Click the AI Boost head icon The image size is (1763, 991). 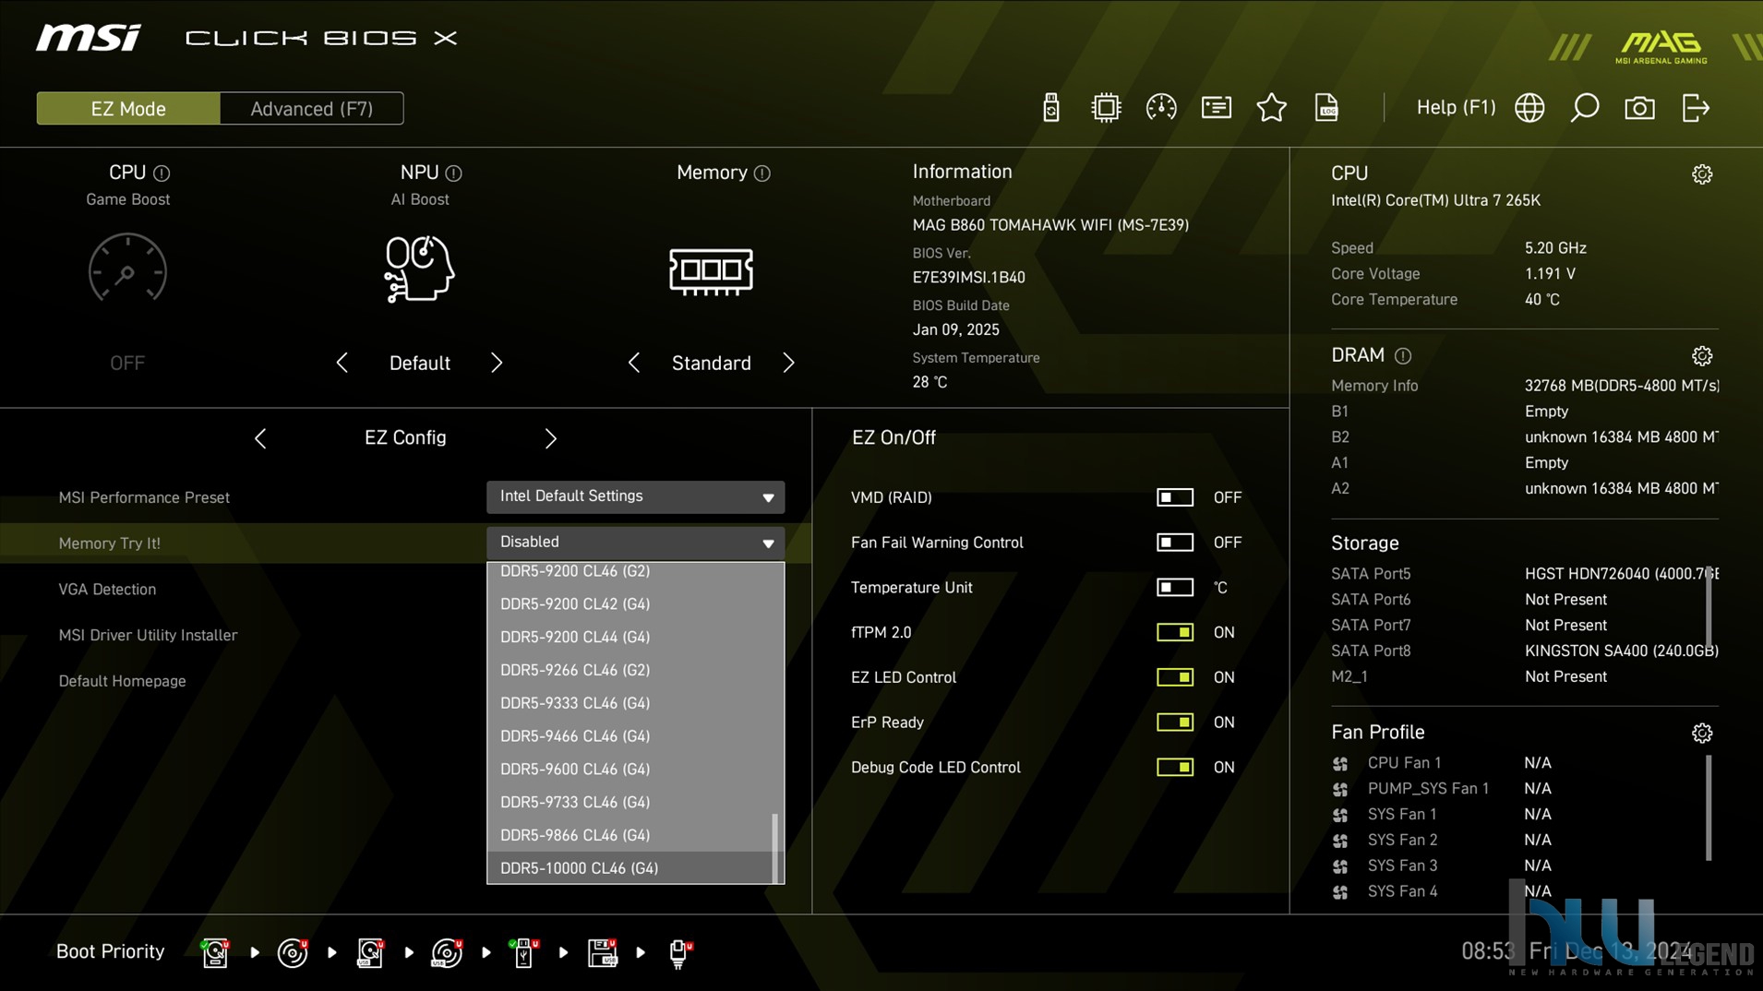(419, 269)
